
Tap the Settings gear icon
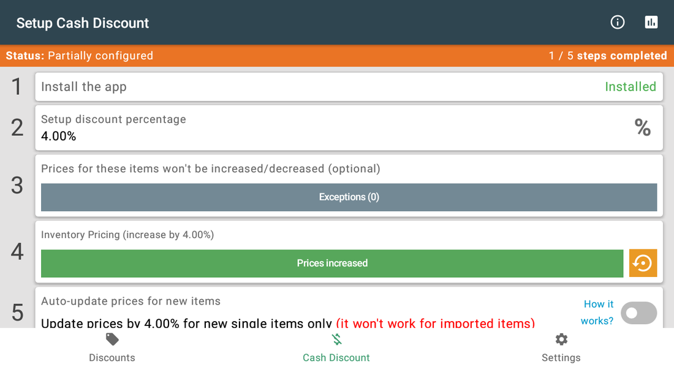coord(561,339)
